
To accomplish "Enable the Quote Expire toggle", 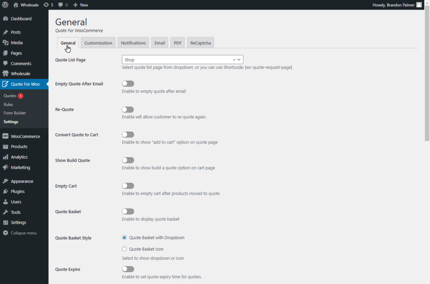I will [x=128, y=269].
